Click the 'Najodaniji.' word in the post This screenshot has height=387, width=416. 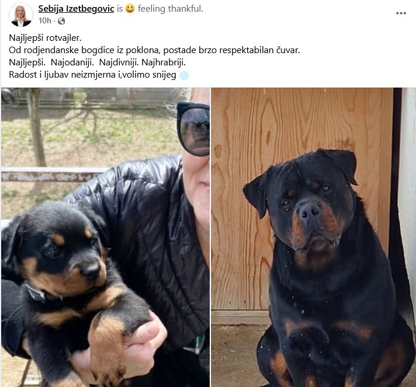(x=72, y=62)
